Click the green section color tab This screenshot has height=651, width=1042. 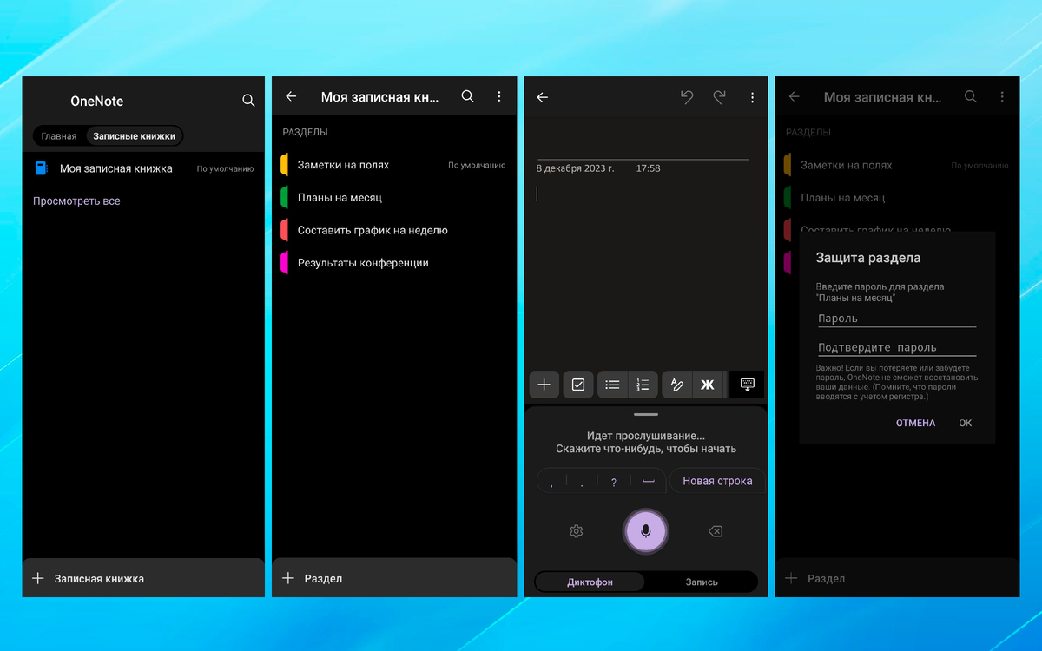pos(284,198)
